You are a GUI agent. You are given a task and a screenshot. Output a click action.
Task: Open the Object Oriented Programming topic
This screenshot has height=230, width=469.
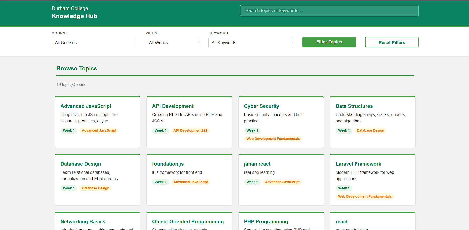click(x=188, y=222)
